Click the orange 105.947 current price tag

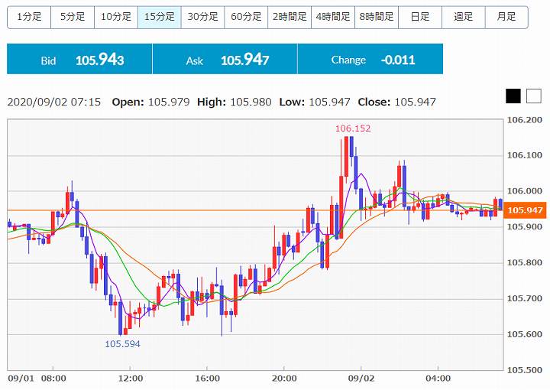click(525, 210)
